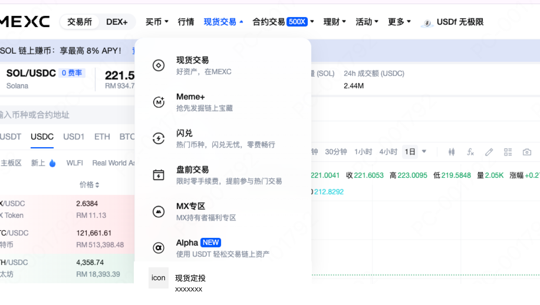
Task: Expand the 买币 dropdown menu
Action: pos(157,22)
